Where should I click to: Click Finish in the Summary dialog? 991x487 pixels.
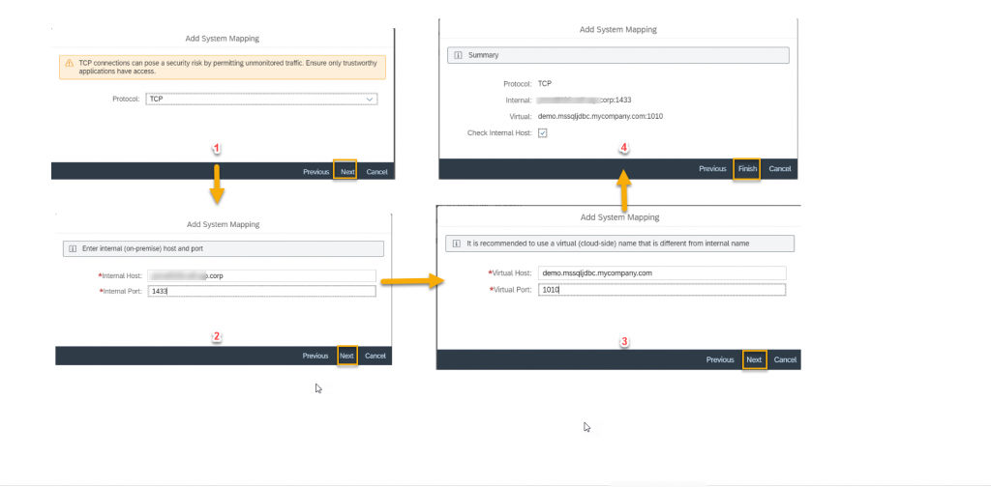[x=747, y=169]
